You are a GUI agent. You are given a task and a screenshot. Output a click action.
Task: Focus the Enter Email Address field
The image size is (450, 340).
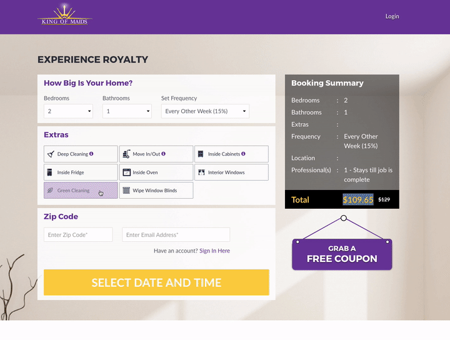pos(176,235)
